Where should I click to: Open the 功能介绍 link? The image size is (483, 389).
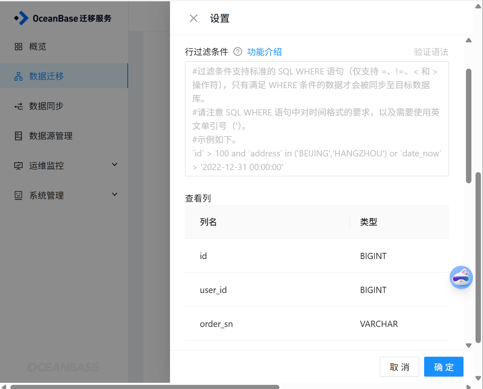(x=265, y=52)
